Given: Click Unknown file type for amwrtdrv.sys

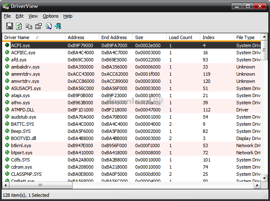Looking at the screenshot, I should pyautogui.click(x=246, y=81).
